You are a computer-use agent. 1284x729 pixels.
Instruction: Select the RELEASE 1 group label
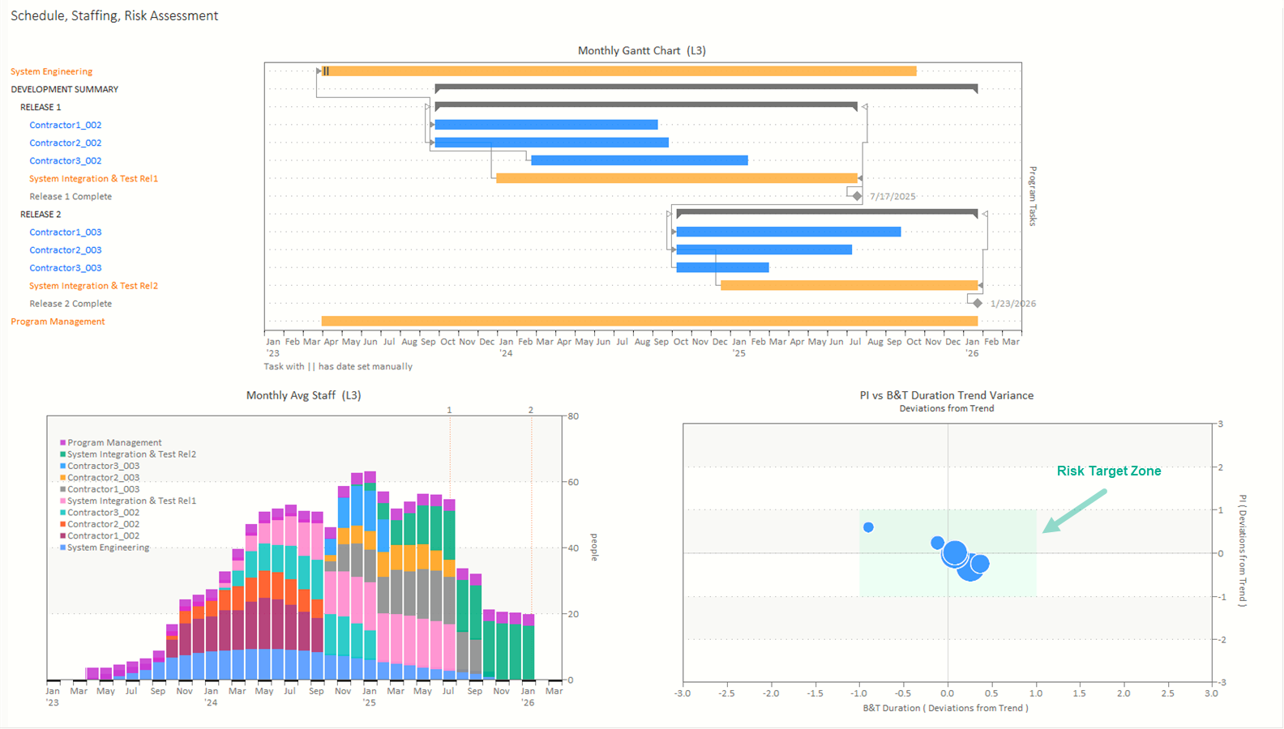click(x=41, y=107)
